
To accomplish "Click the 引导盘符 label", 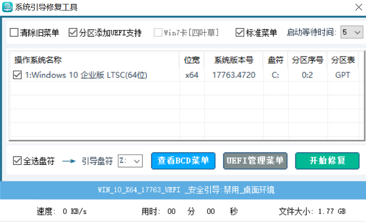I will click(x=97, y=161).
